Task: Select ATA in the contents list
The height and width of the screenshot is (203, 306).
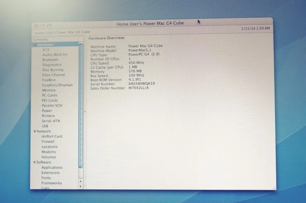Action: [46, 50]
